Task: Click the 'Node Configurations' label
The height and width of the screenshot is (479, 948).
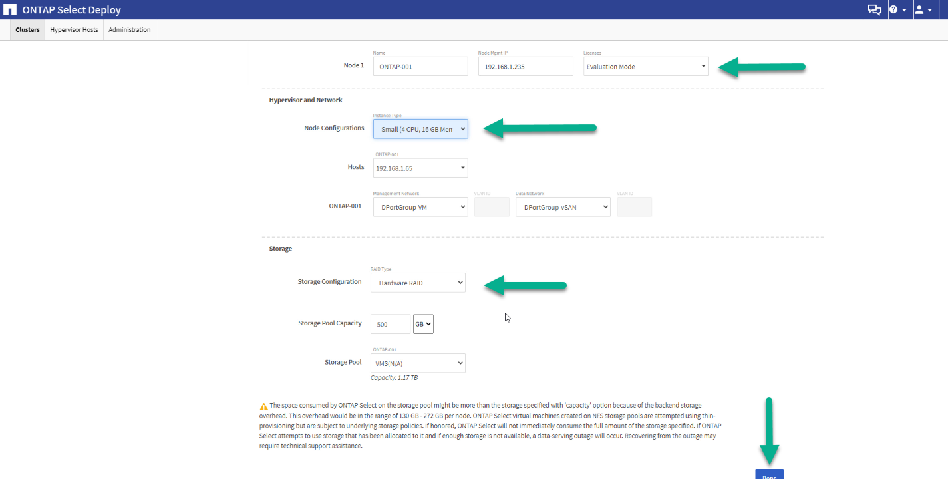Action: point(334,128)
